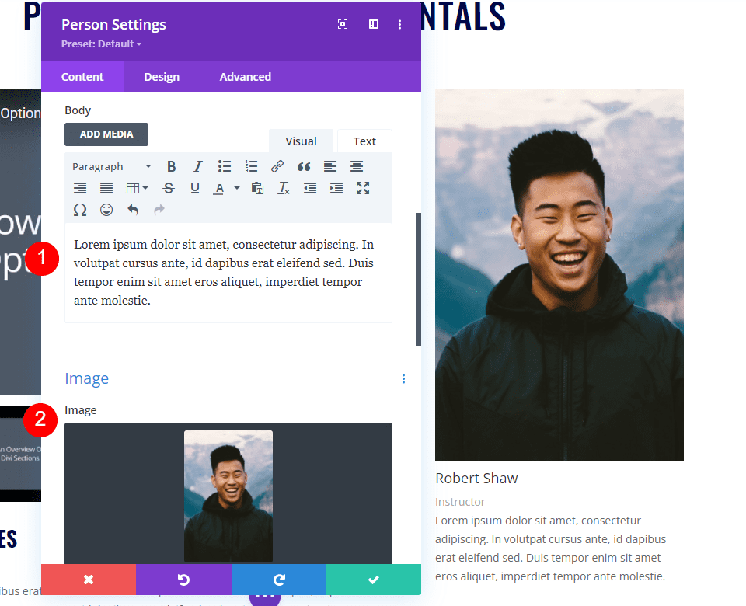746x606 pixels.
Task: Apply strikethrough to text
Action: [x=169, y=187]
